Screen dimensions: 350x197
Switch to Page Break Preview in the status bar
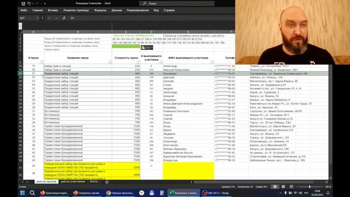[x=291, y=187]
